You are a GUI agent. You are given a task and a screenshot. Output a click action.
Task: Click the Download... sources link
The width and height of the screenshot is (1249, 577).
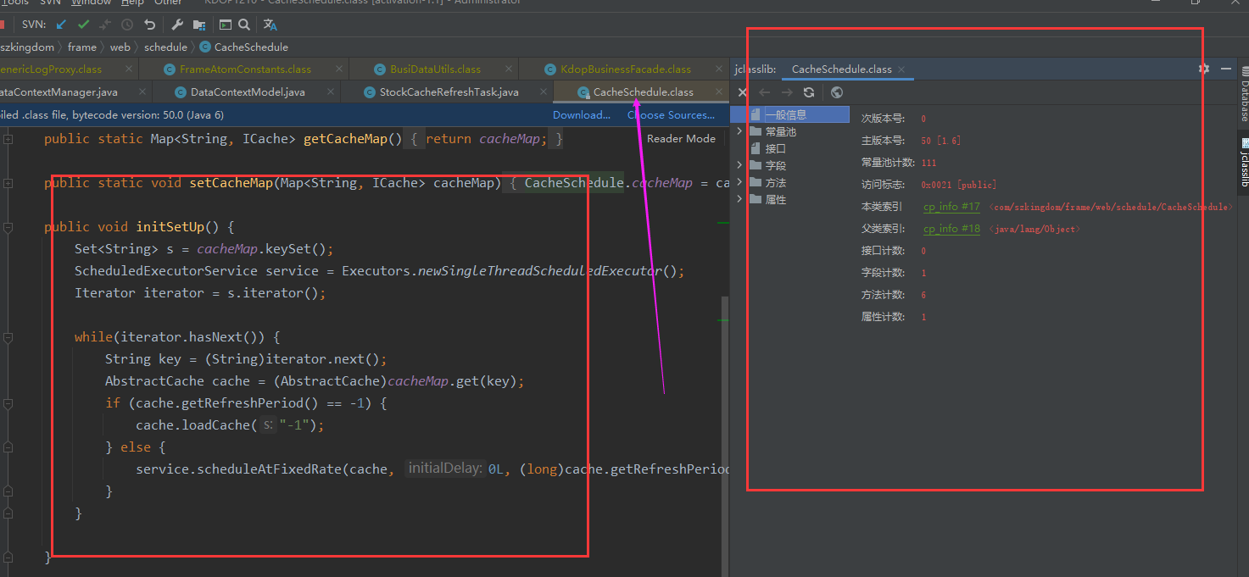pyautogui.click(x=582, y=114)
